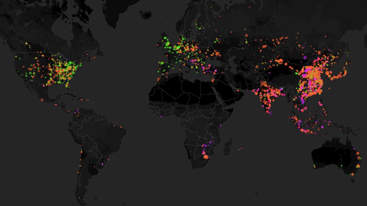Select the orange marker in Nova Scotia

coord(95,57)
